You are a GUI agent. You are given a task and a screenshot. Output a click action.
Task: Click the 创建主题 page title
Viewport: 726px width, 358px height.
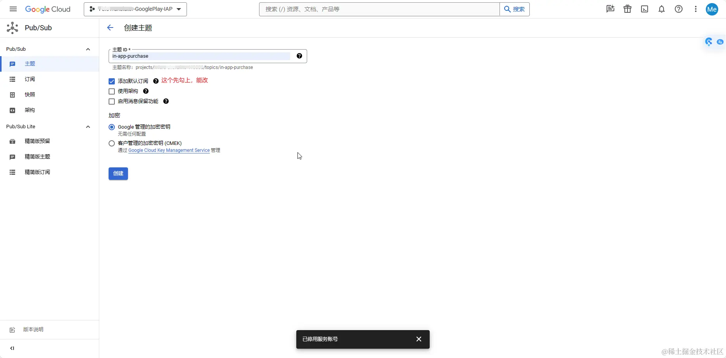[x=138, y=28]
